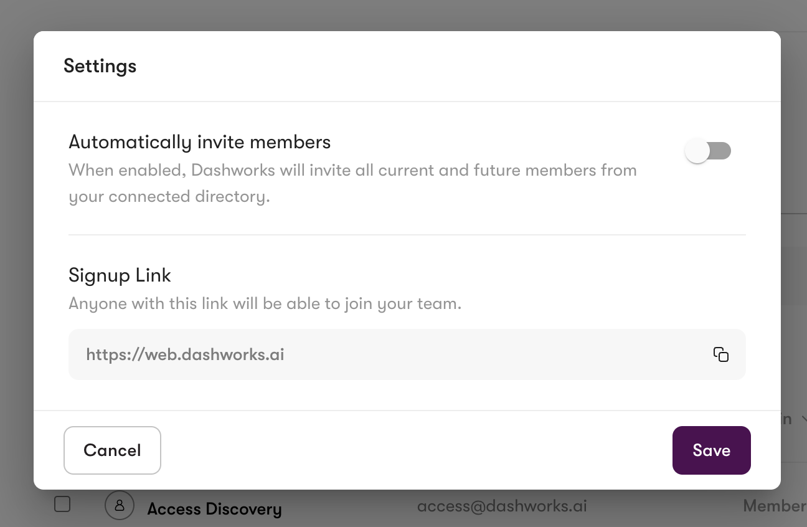
Task: Click the Access Discovery user avatar icon
Action: point(120,506)
